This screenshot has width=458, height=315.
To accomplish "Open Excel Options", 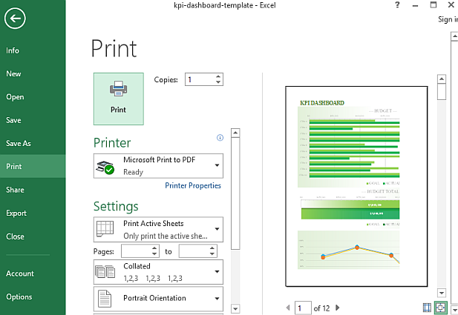I will coord(33,296).
